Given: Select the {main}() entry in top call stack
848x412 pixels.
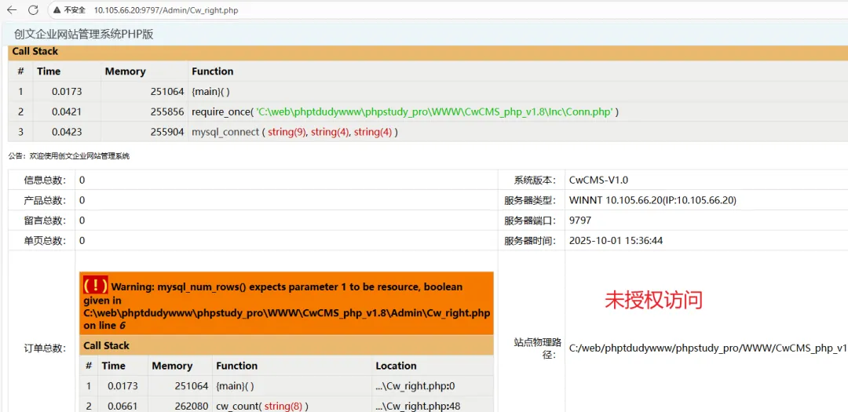Looking at the screenshot, I should coord(211,92).
